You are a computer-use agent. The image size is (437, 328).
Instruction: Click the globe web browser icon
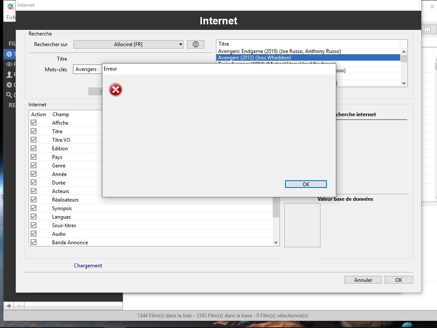pos(195,44)
